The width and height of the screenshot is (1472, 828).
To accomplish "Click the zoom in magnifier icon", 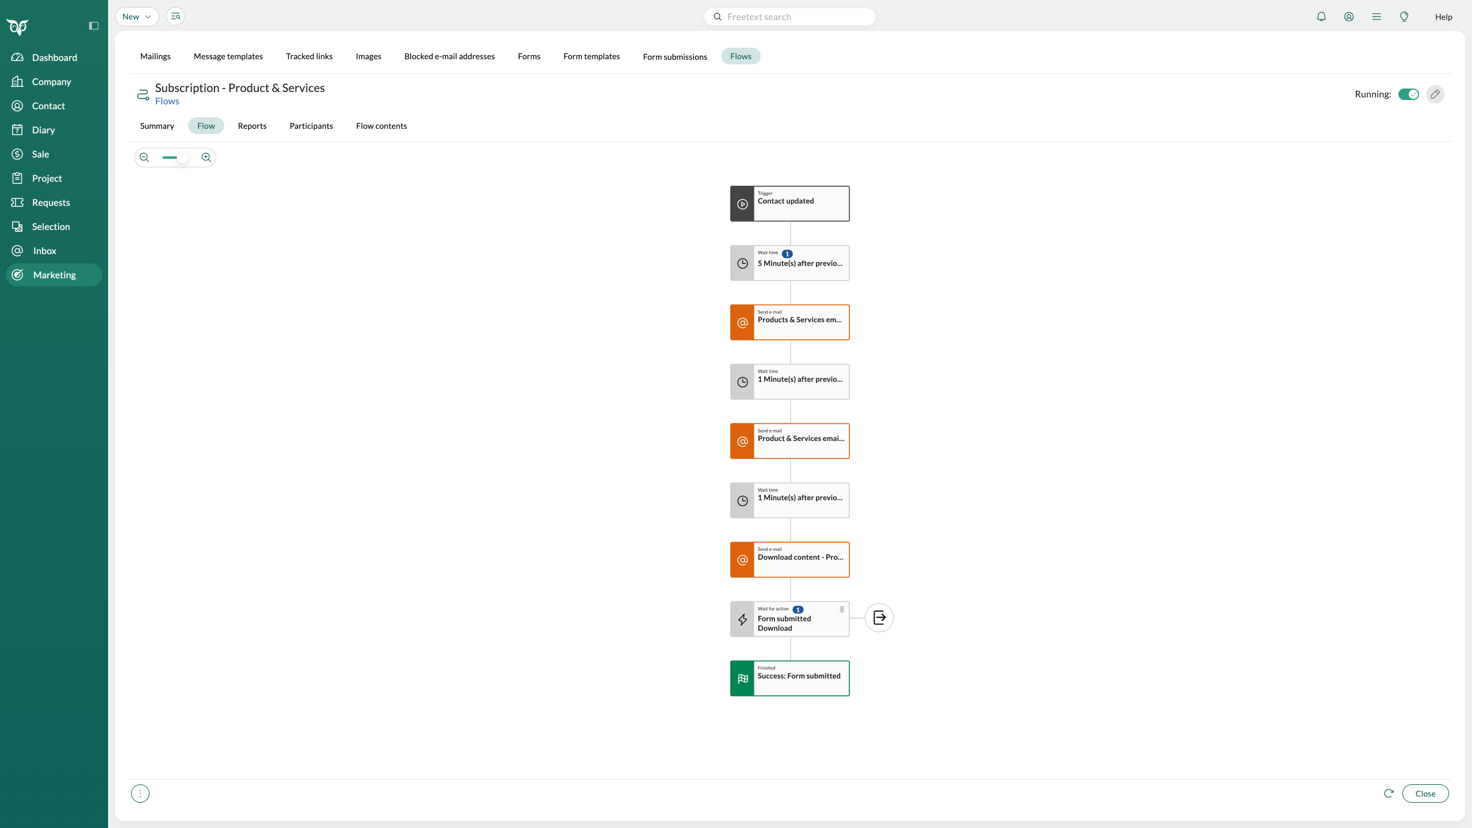I will [x=206, y=158].
